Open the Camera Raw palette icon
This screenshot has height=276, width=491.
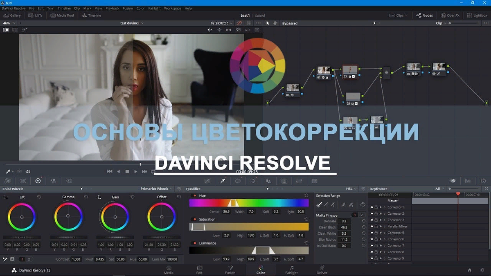point(7,181)
